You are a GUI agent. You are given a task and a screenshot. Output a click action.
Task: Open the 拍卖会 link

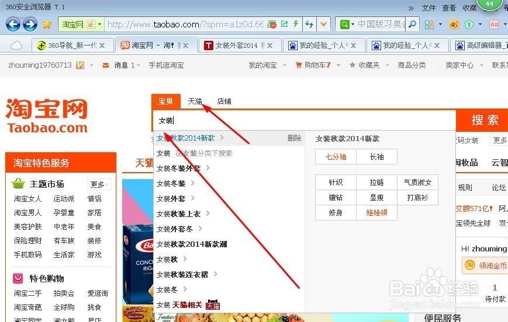tap(64, 293)
